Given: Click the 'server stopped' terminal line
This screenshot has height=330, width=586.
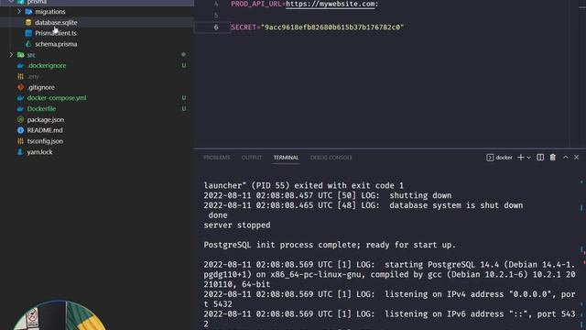Looking at the screenshot, I should 237,225.
